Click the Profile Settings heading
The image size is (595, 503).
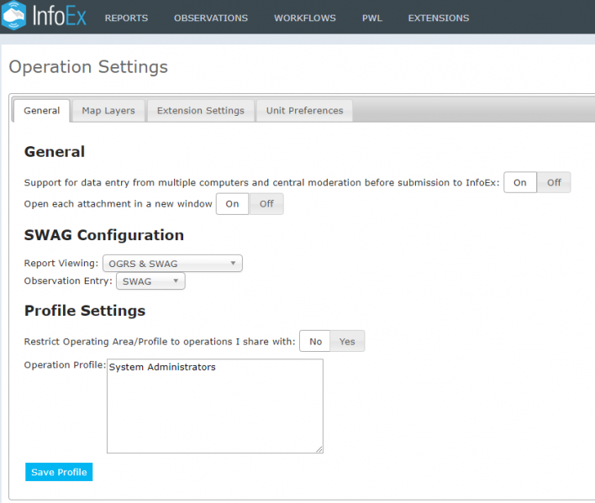click(85, 311)
